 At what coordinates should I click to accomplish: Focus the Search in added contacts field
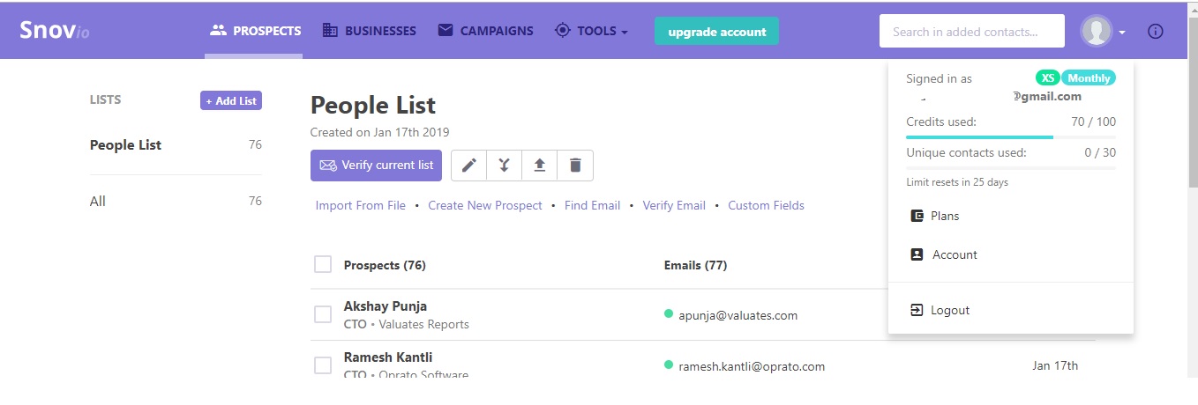(x=971, y=31)
